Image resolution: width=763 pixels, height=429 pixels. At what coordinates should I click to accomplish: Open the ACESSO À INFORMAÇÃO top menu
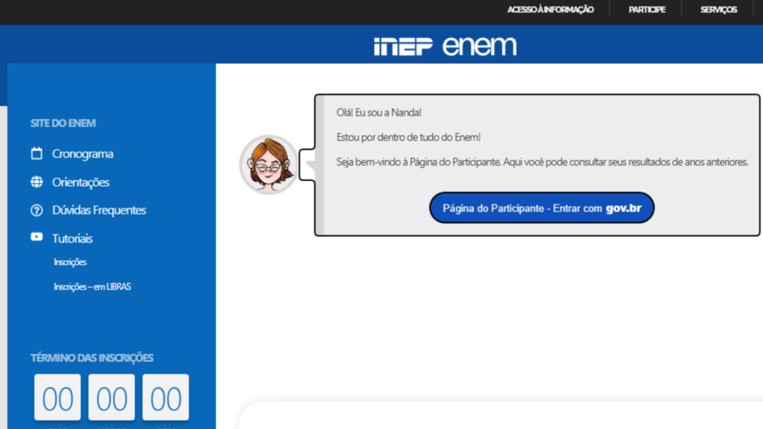tap(551, 10)
